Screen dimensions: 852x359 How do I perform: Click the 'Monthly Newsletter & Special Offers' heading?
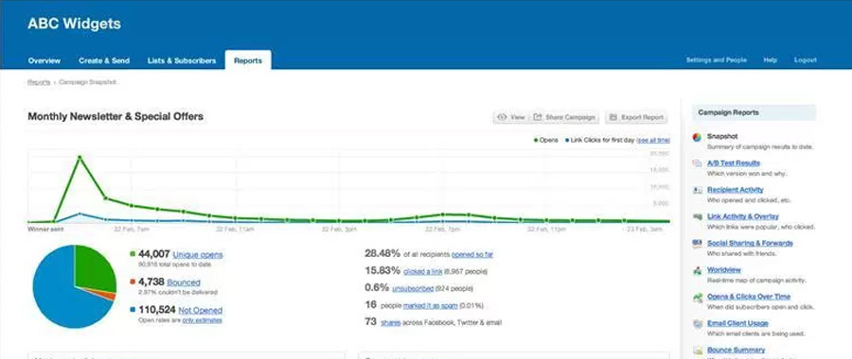click(x=115, y=116)
